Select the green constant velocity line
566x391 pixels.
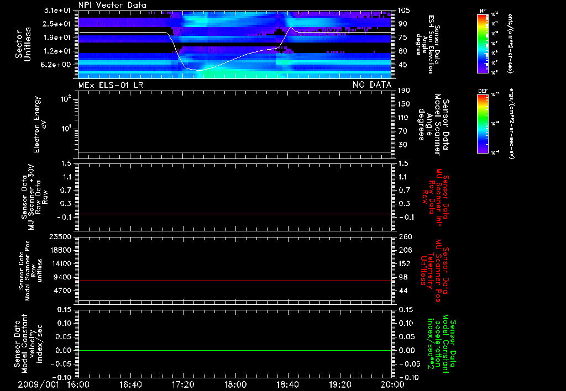coord(234,350)
